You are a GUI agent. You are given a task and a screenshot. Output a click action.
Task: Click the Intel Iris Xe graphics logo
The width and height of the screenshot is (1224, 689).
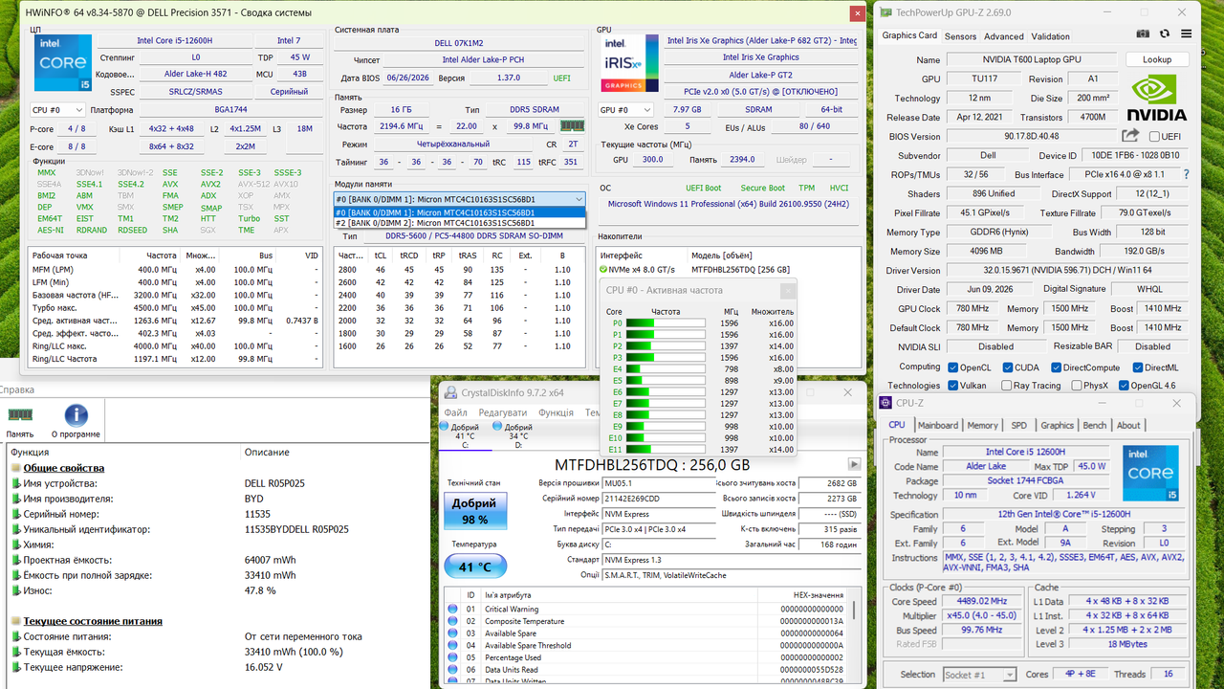click(x=628, y=63)
